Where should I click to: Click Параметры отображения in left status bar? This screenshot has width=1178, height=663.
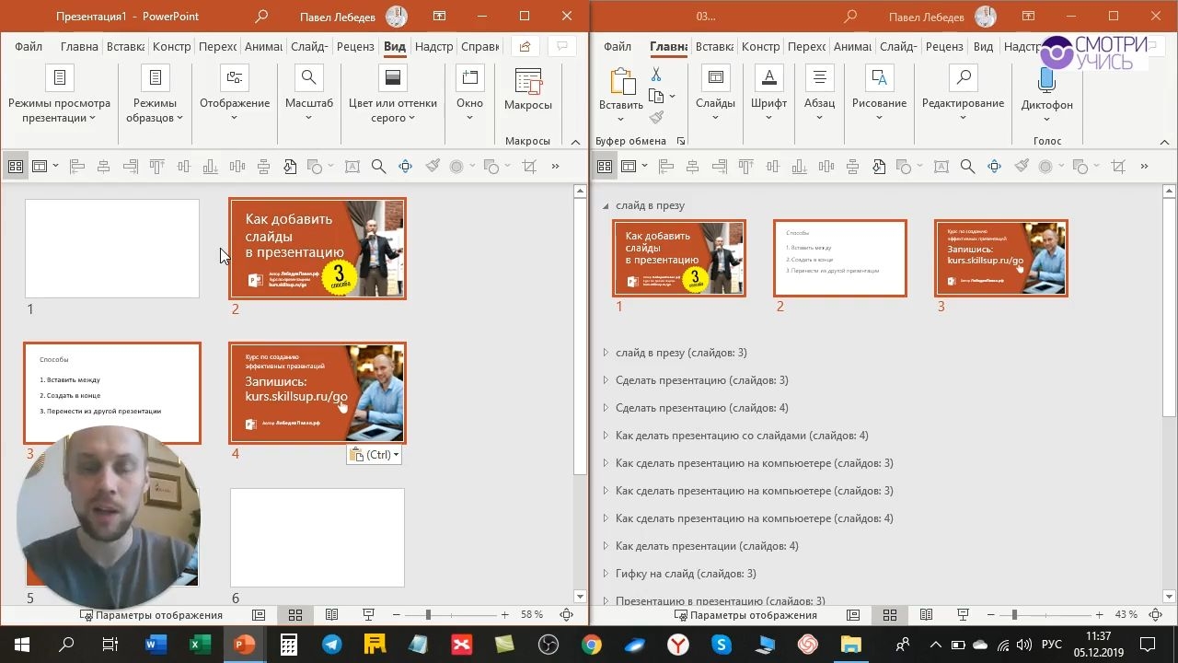coord(152,615)
